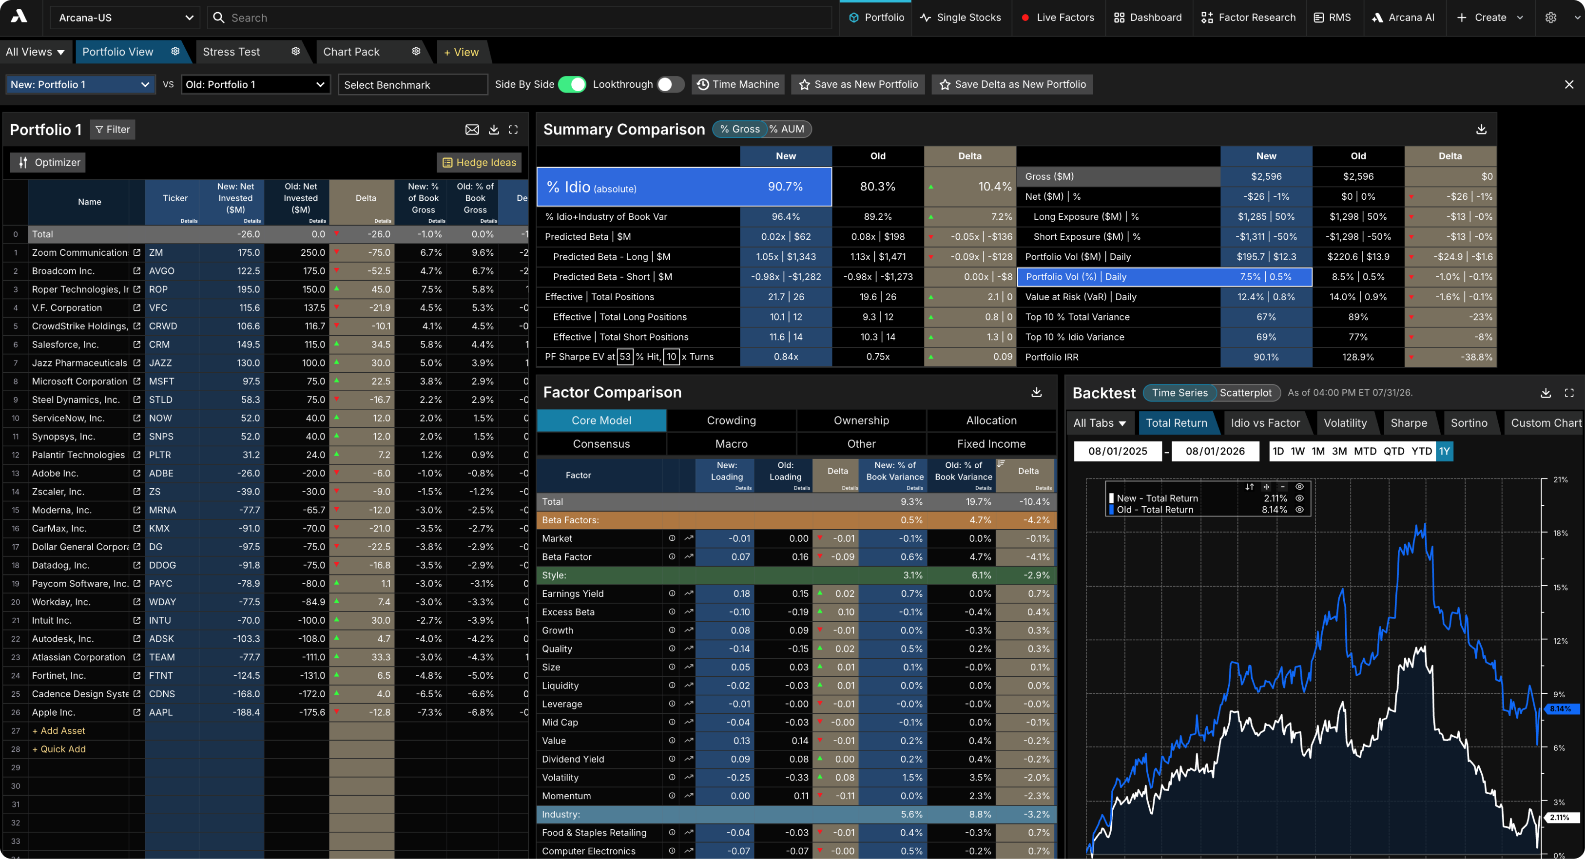This screenshot has height=859, width=1585.
Task: Expand the All Views dropdown
Action: [x=35, y=52]
